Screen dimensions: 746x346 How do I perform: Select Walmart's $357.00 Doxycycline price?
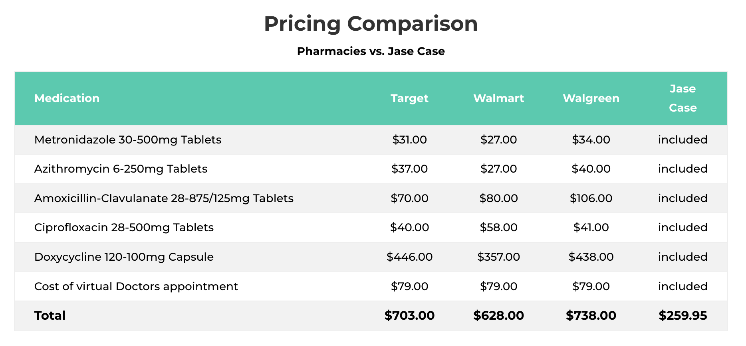point(498,257)
